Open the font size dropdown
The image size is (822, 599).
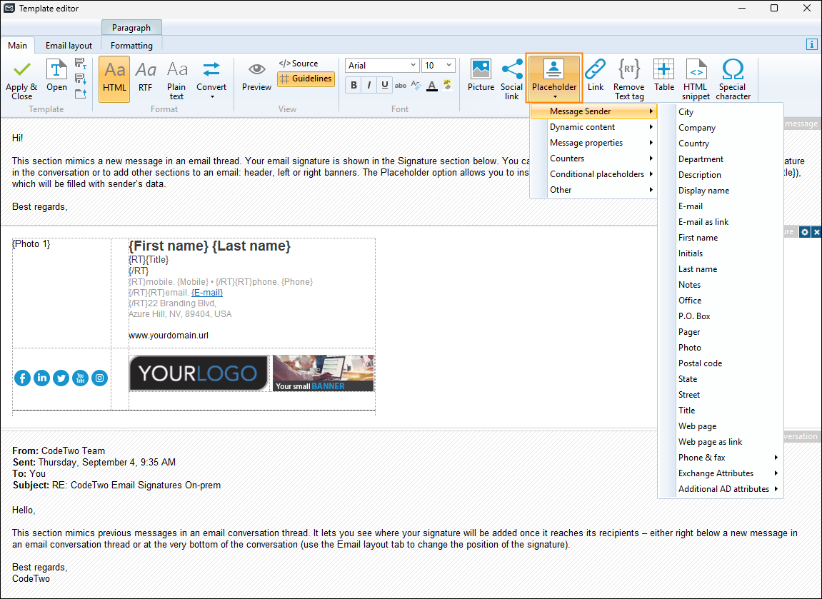(x=449, y=65)
